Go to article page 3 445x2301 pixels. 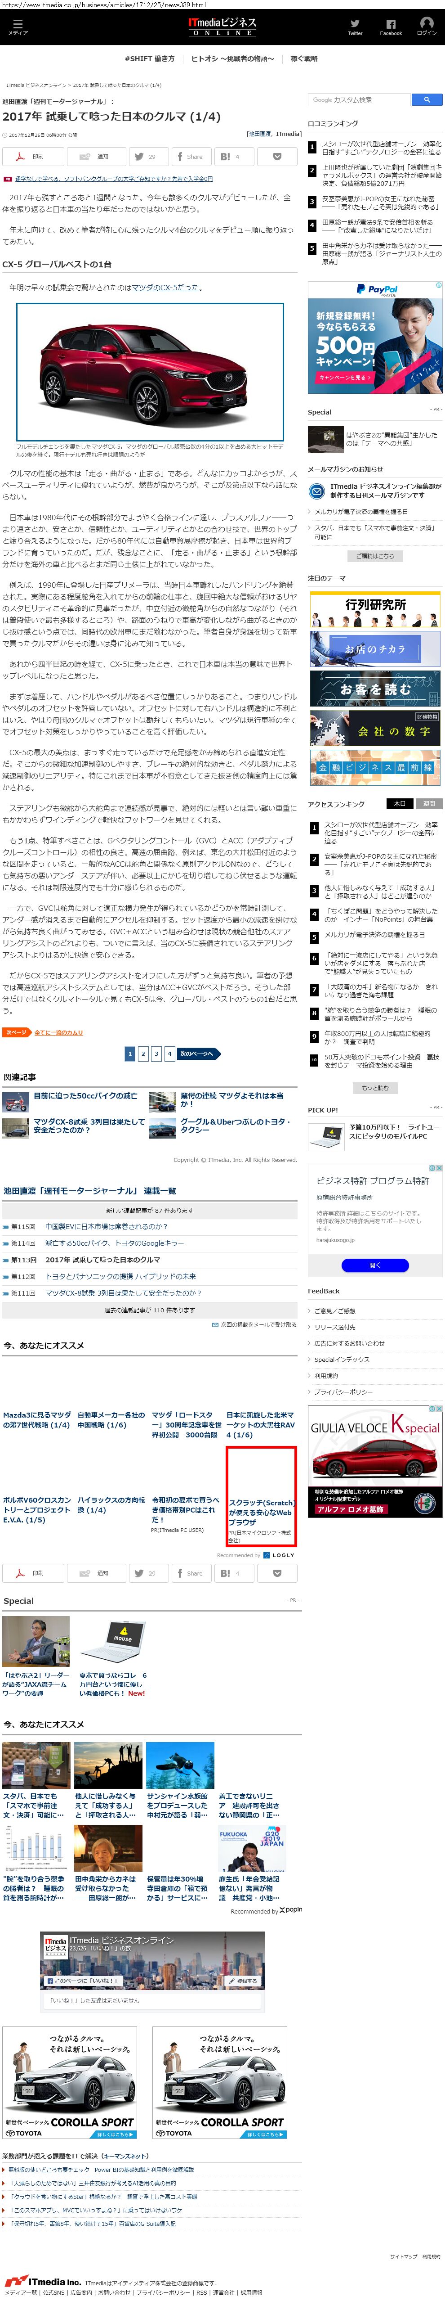tap(156, 1054)
